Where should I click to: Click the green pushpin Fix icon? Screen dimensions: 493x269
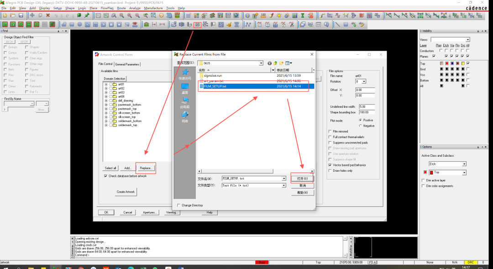[x=87, y=15]
